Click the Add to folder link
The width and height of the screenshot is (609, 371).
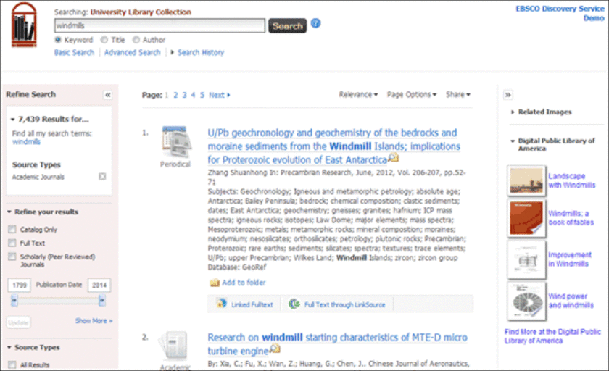tap(244, 283)
